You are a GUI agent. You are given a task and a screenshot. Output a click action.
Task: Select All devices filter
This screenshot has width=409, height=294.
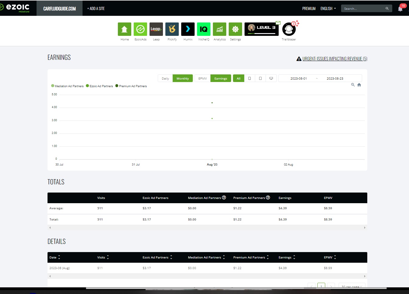click(x=238, y=78)
